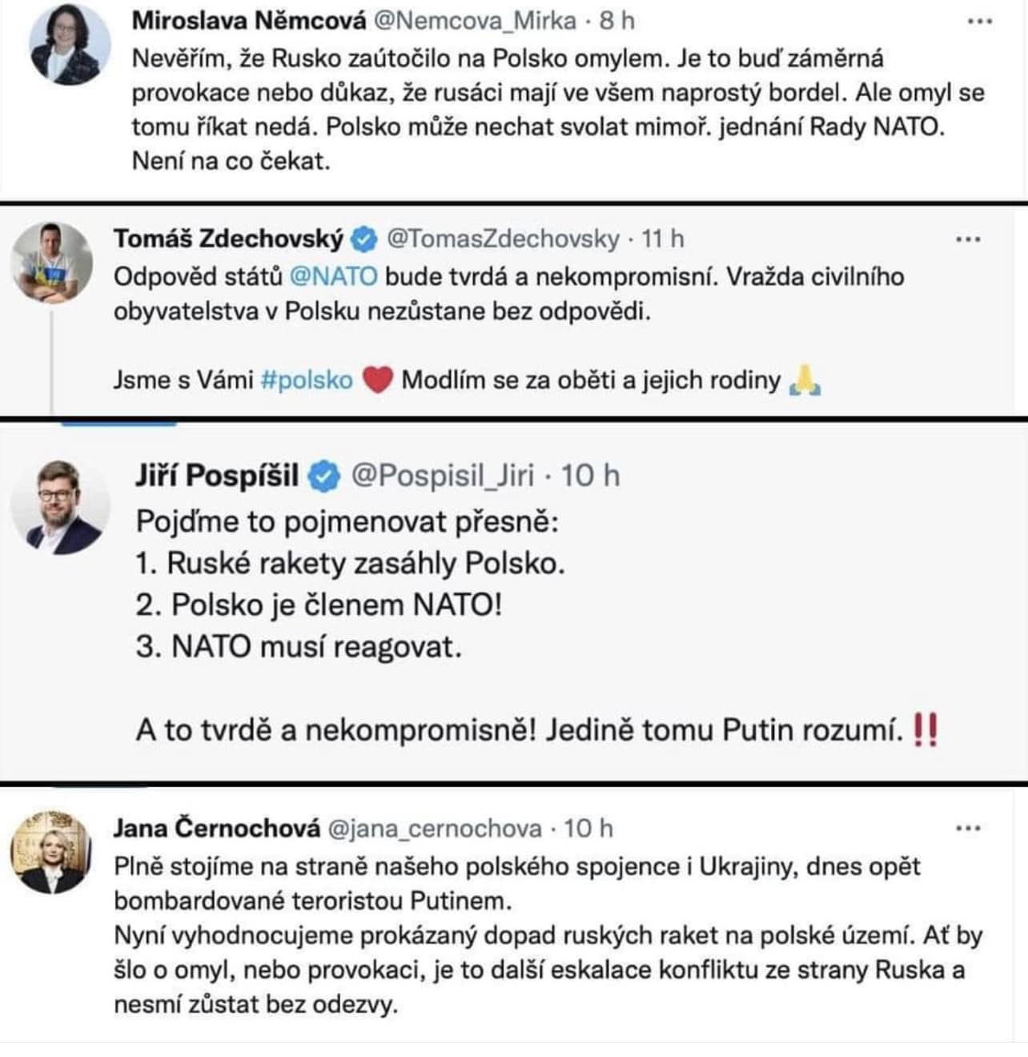The width and height of the screenshot is (1028, 1057).
Task: Open more options on Černochová's tweet
Action: pos(968,828)
